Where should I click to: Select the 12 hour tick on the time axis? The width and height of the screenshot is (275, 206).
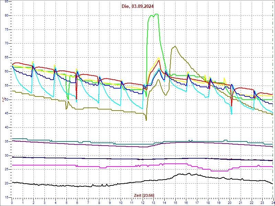pos(142,203)
